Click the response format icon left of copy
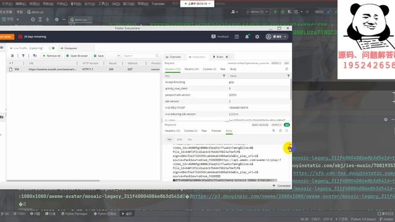The width and height of the screenshot is (395, 222). [273, 131]
